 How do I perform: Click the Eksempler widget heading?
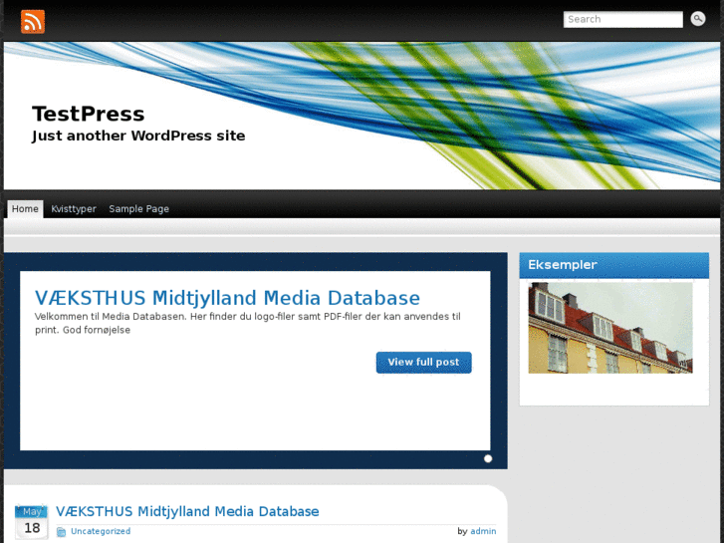[x=563, y=265]
